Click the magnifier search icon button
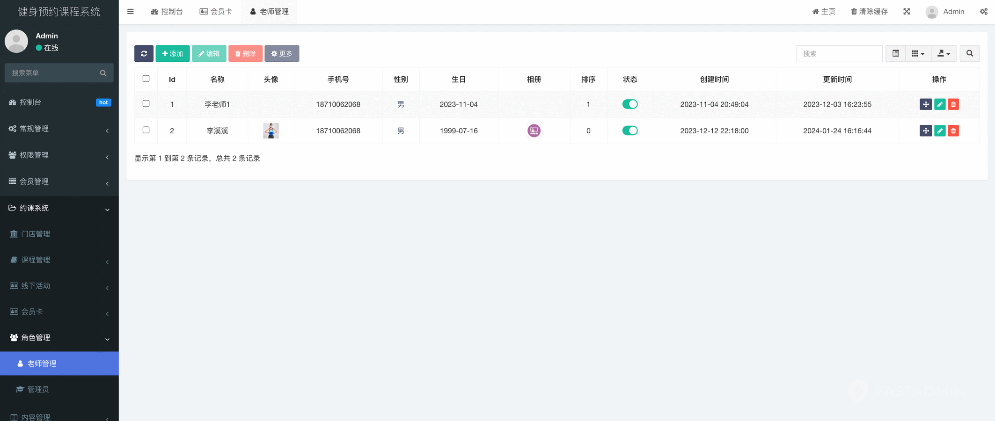This screenshot has height=421, width=995. (x=970, y=54)
